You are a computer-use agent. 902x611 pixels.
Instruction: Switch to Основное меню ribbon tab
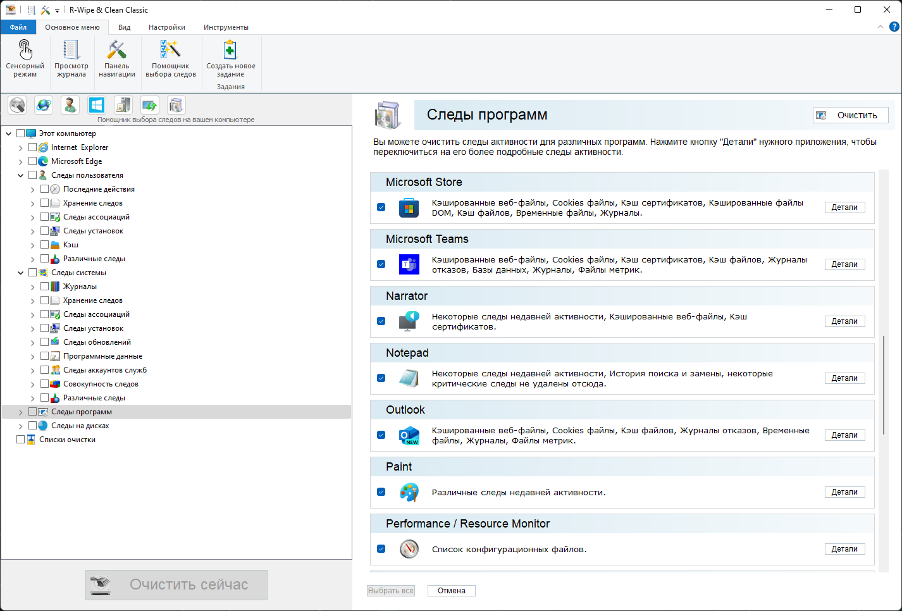(x=72, y=27)
